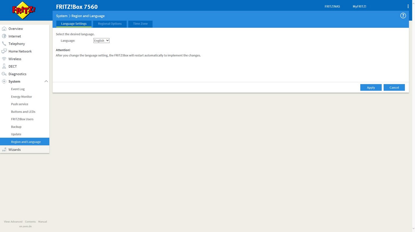
Task: Click the Cancel button
Action: click(x=394, y=87)
